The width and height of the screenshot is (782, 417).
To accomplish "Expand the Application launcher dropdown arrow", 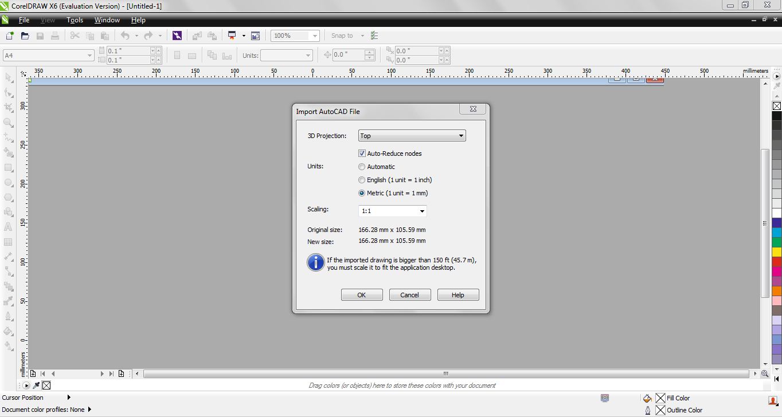I will (x=244, y=36).
